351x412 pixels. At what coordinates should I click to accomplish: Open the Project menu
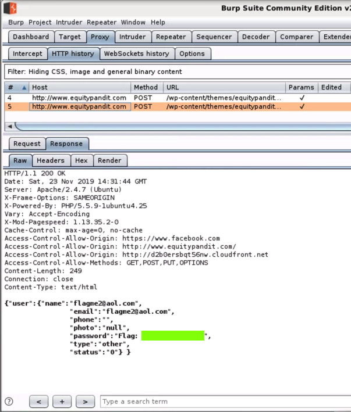(40, 22)
